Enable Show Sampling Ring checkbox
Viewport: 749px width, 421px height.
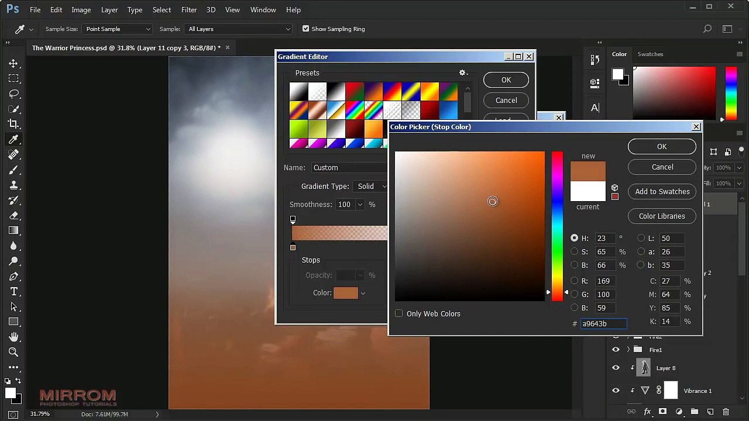[305, 29]
